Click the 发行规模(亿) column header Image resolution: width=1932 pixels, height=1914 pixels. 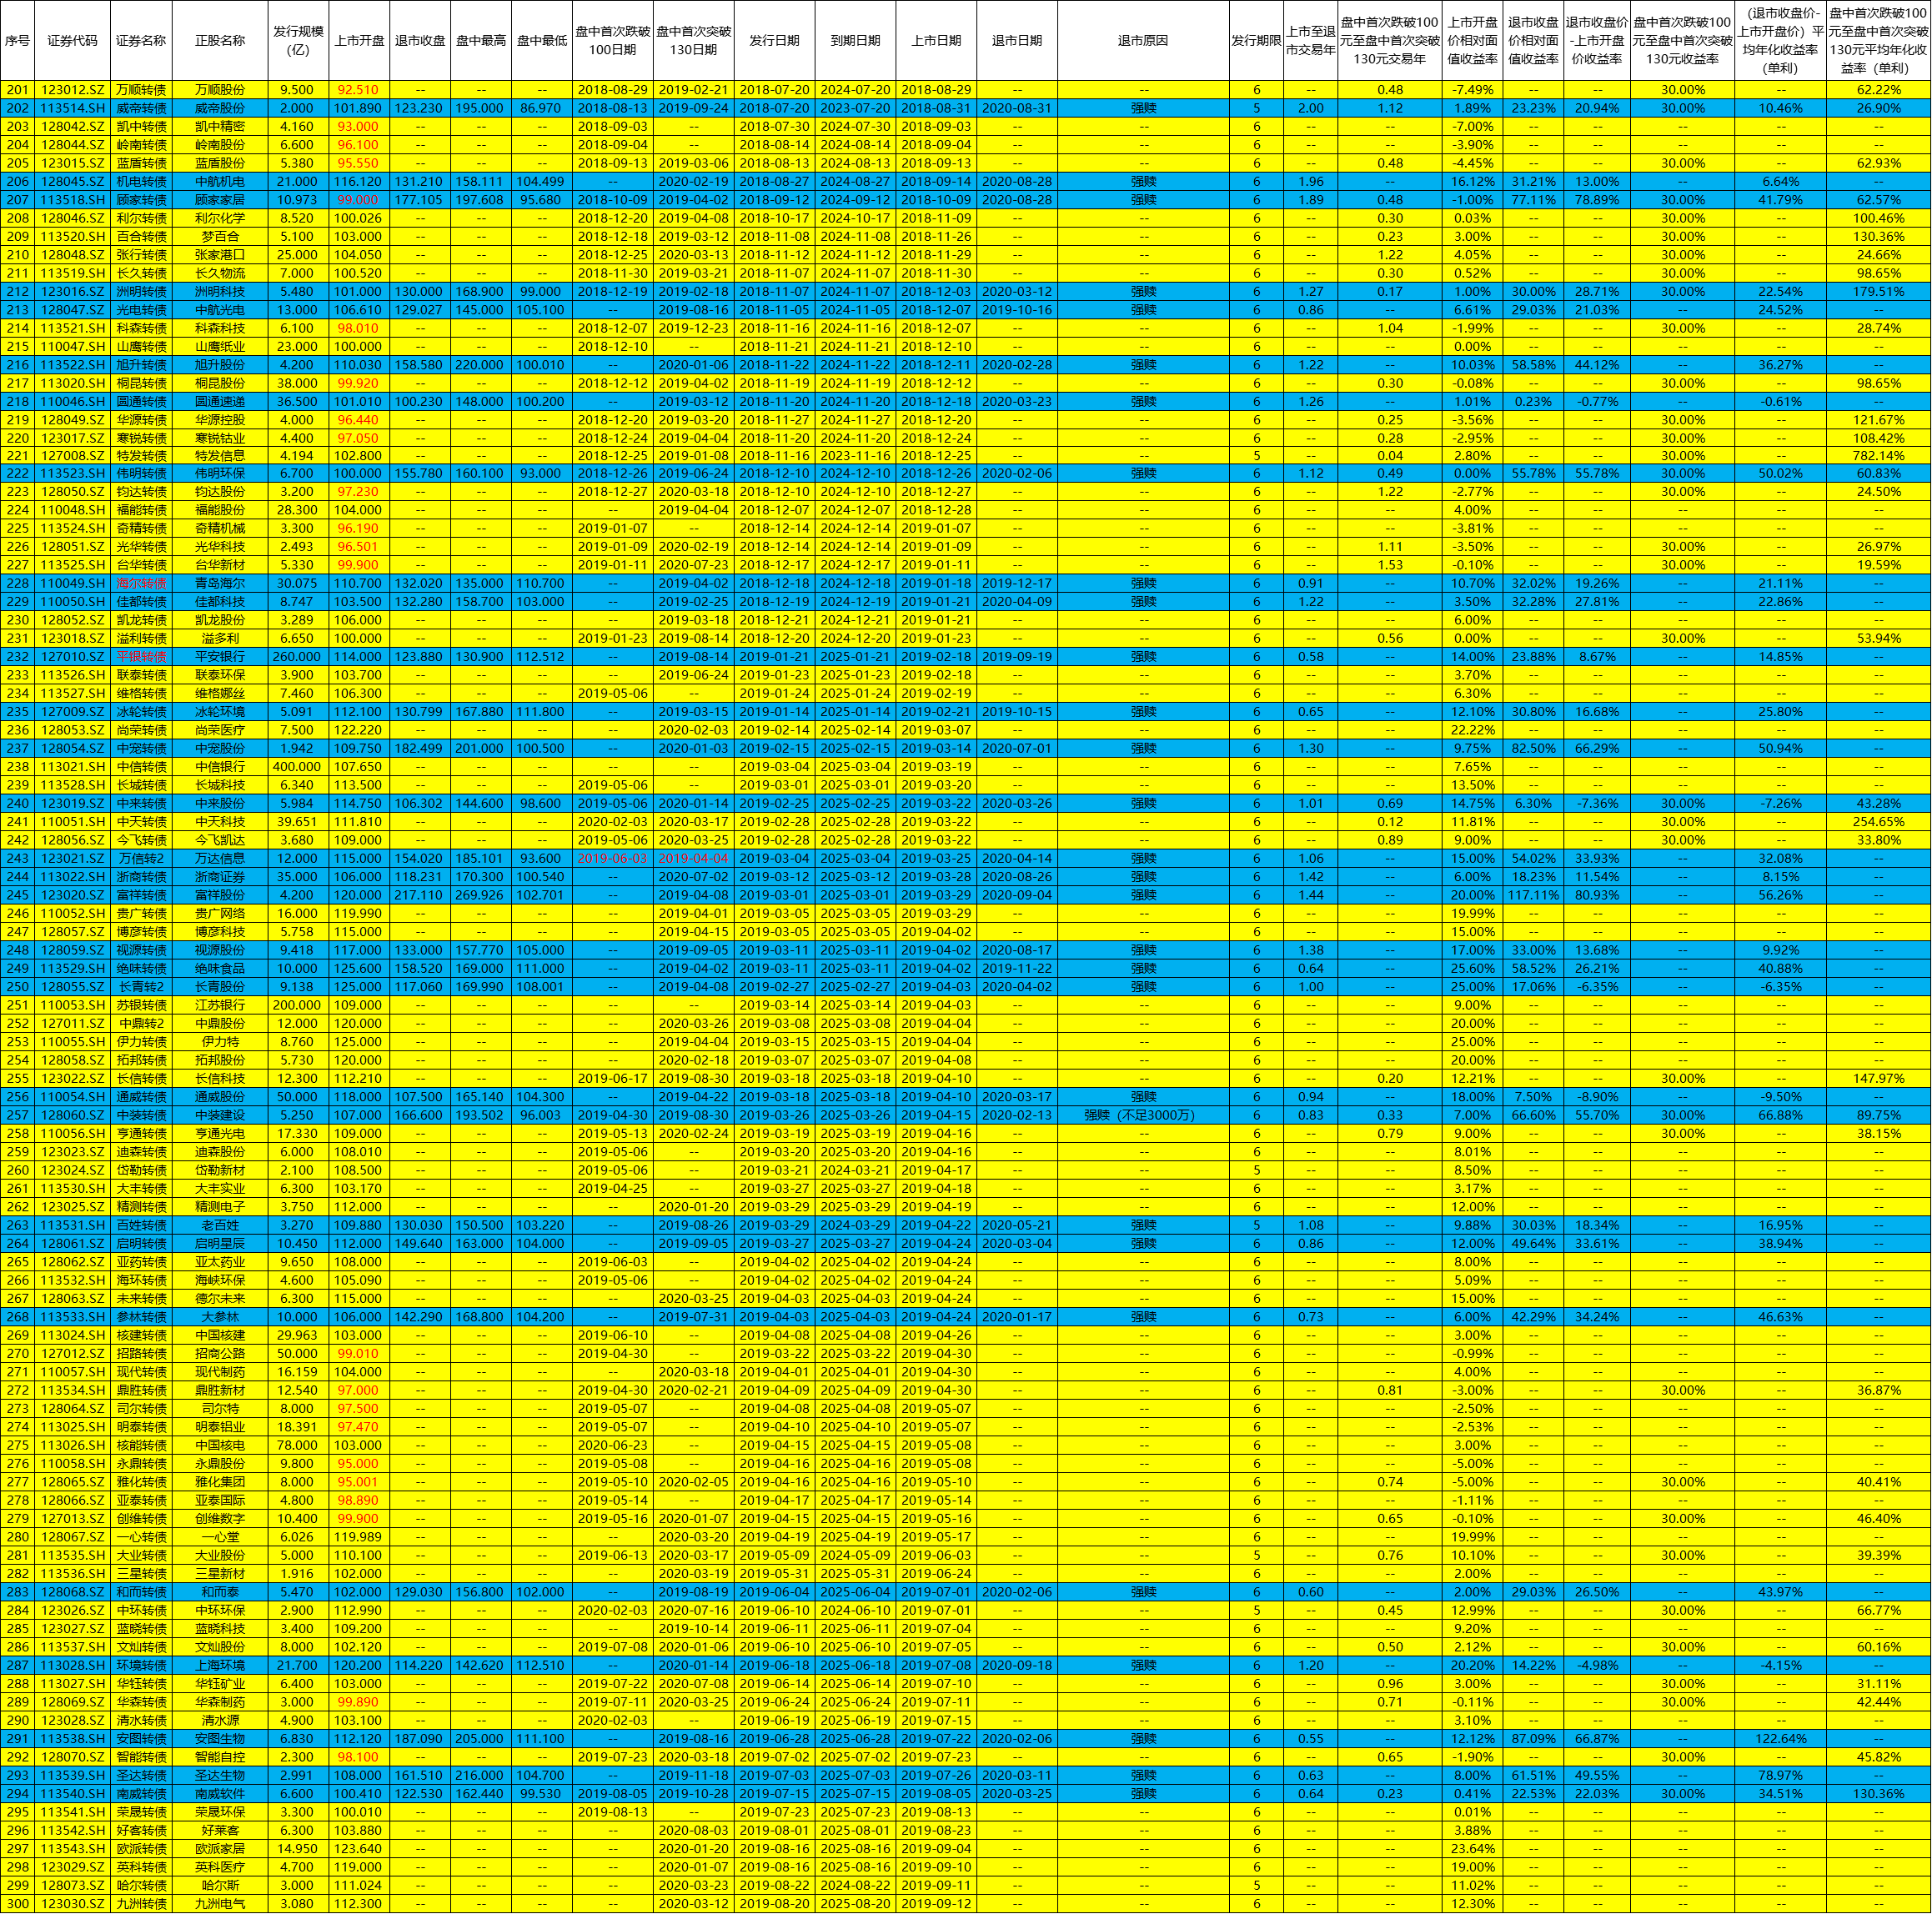coord(298,41)
